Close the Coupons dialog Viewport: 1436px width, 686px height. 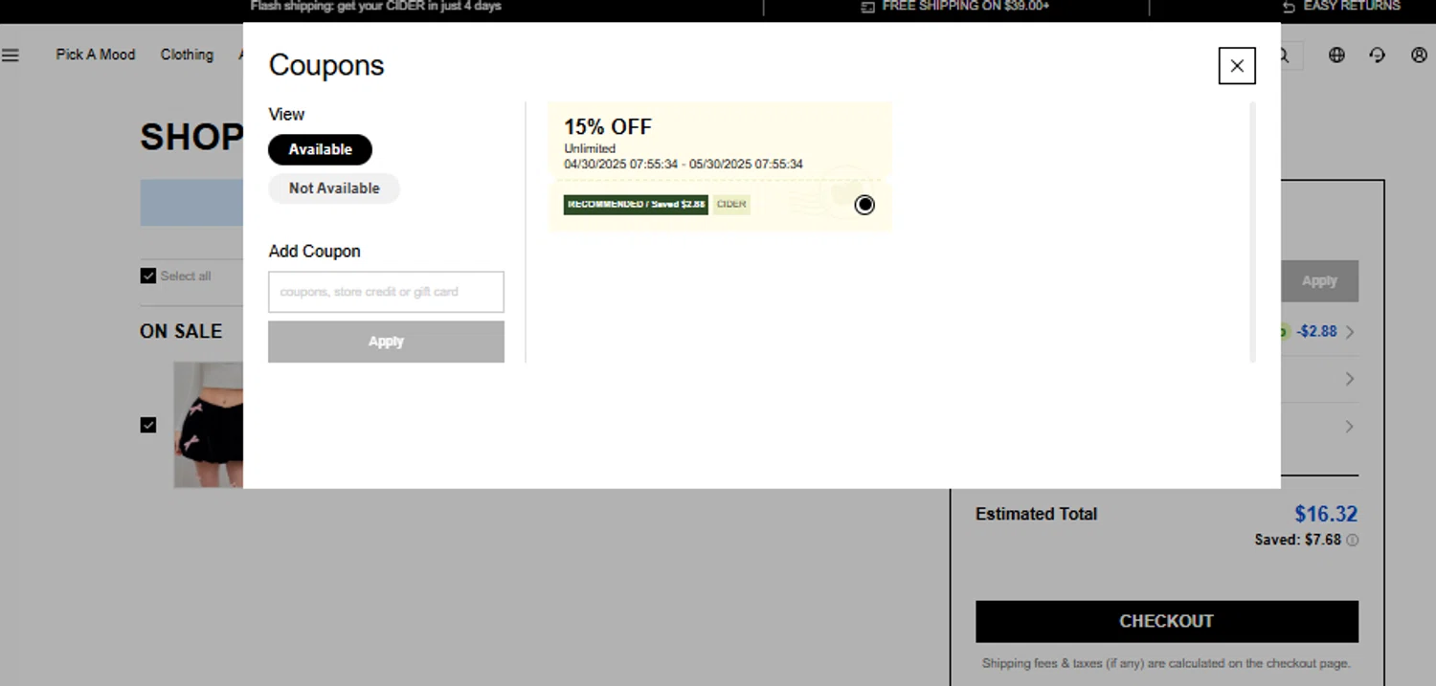click(x=1237, y=66)
